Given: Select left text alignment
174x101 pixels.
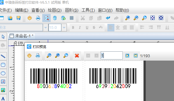Looking at the screenshot, I should [x=111, y=27].
